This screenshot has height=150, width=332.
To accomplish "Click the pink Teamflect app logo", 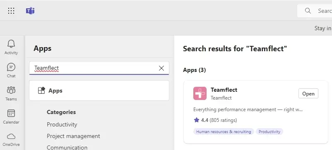I will 200,93.
